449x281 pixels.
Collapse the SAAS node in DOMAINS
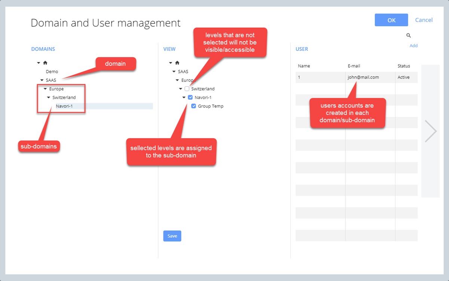coord(42,80)
